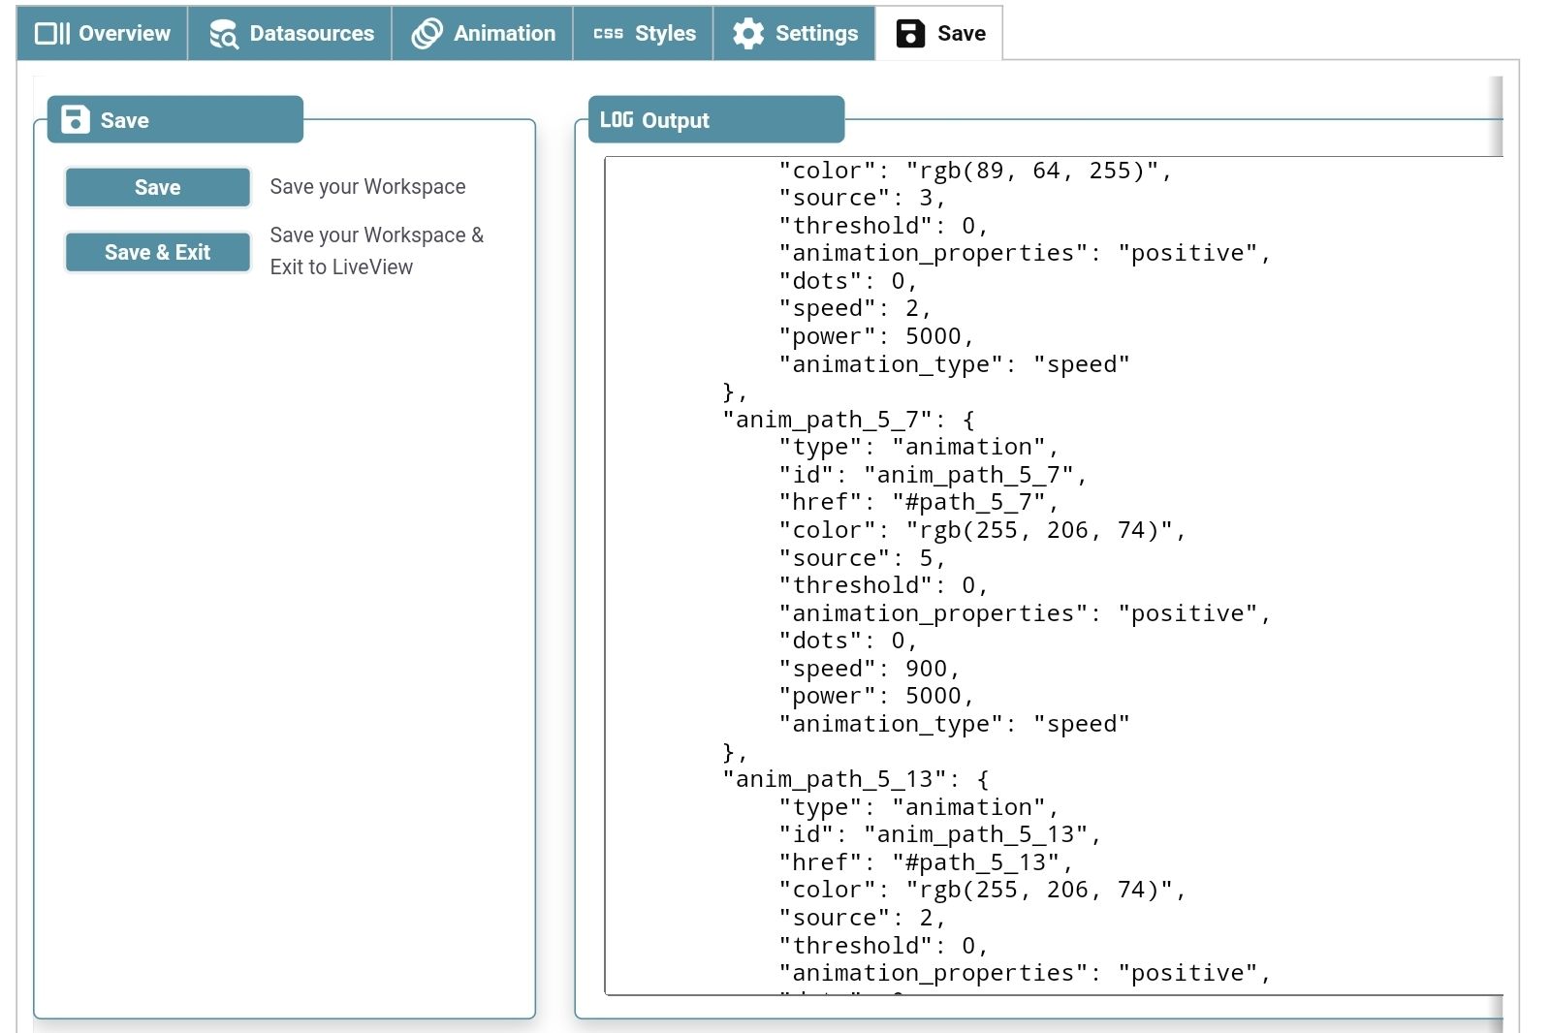Viewport: 1551px width, 1033px height.
Task: Click the "speed": 2 log line
Action: point(855,308)
